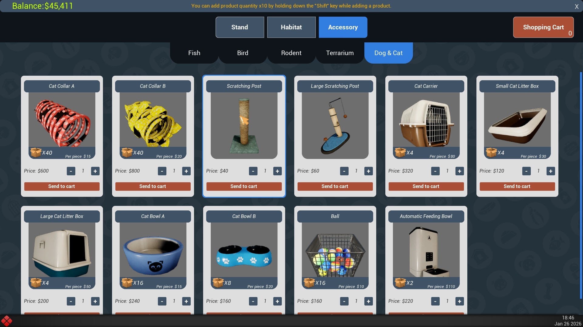The height and width of the screenshot is (327, 583).
Task: Increase the Scratching Post quantity
Action: point(277,171)
